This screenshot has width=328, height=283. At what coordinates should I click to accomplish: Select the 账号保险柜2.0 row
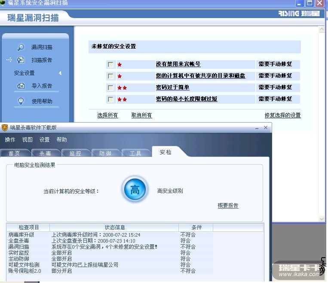tap(110, 271)
